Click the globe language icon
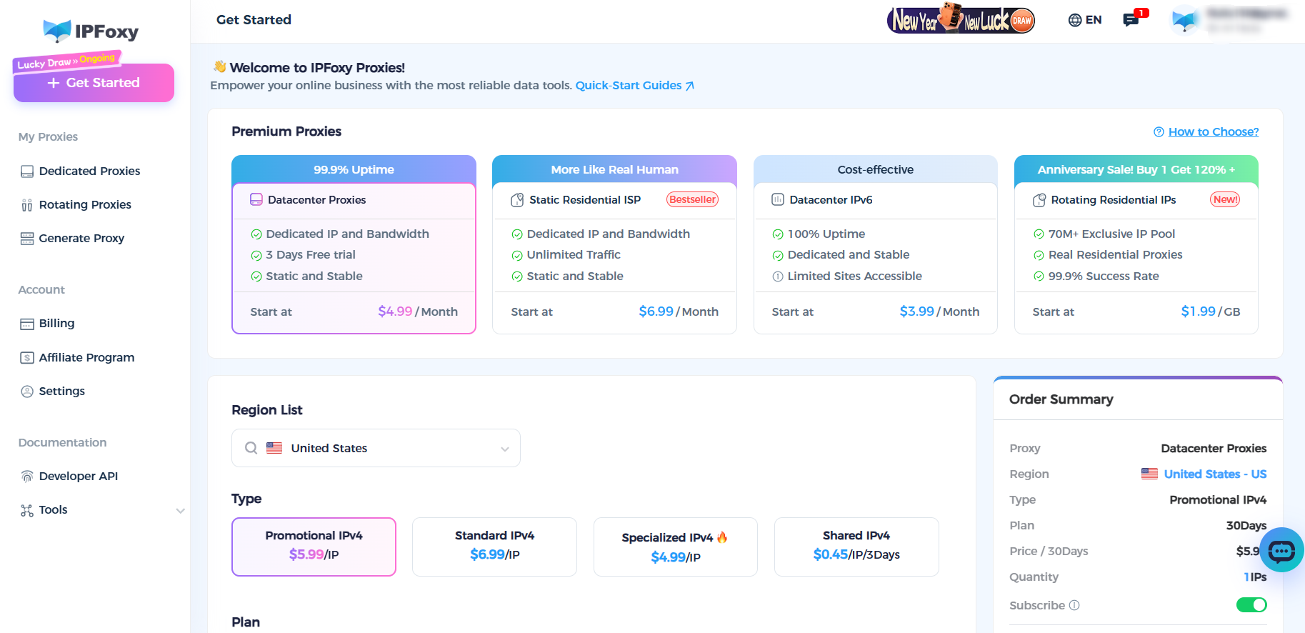This screenshot has height=633, width=1305. coord(1074,20)
